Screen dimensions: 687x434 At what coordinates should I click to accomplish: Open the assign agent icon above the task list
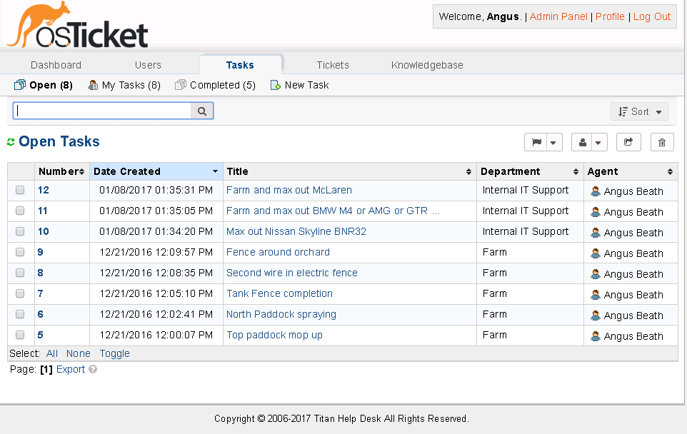point(581,142)
